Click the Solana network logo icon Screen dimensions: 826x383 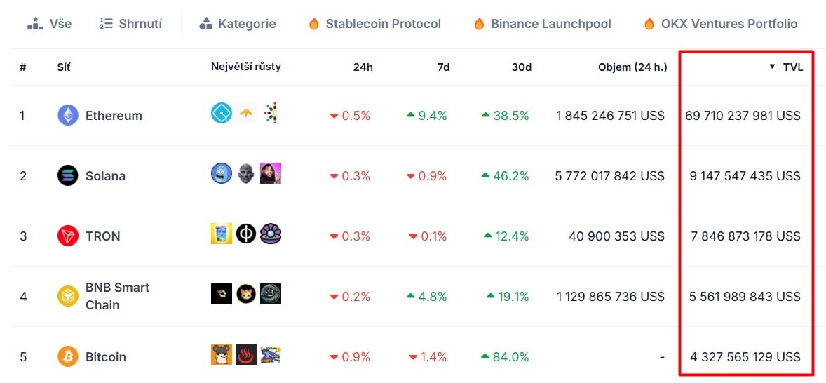tap(68, 175)
